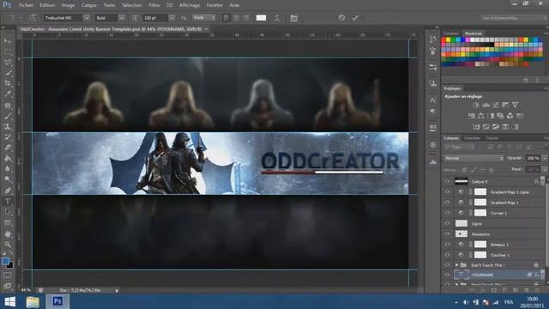
Task: Click the Brightness/Contrast adjustment icon
Action: click(x=476, y=105)
